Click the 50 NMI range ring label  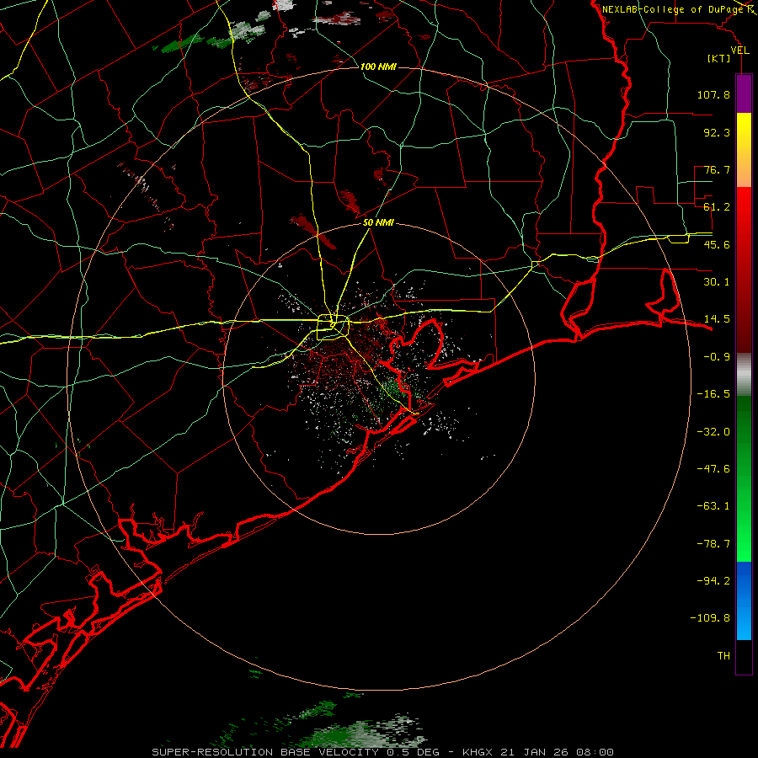coord(378,223)
